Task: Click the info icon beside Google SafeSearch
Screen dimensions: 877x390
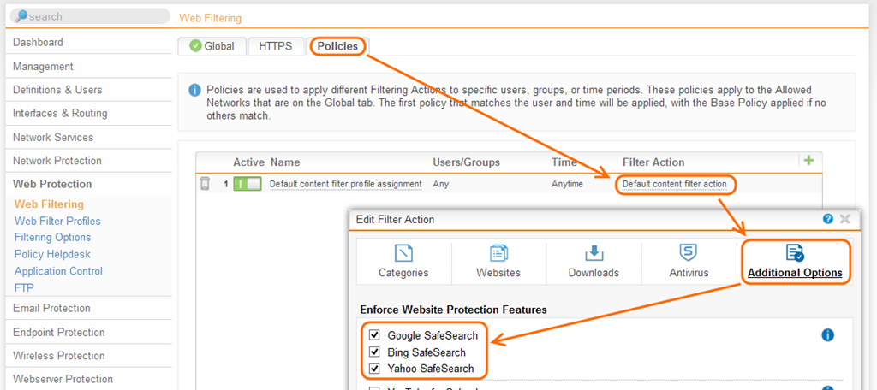Action: pyautogui.click(x=827, y=335)
